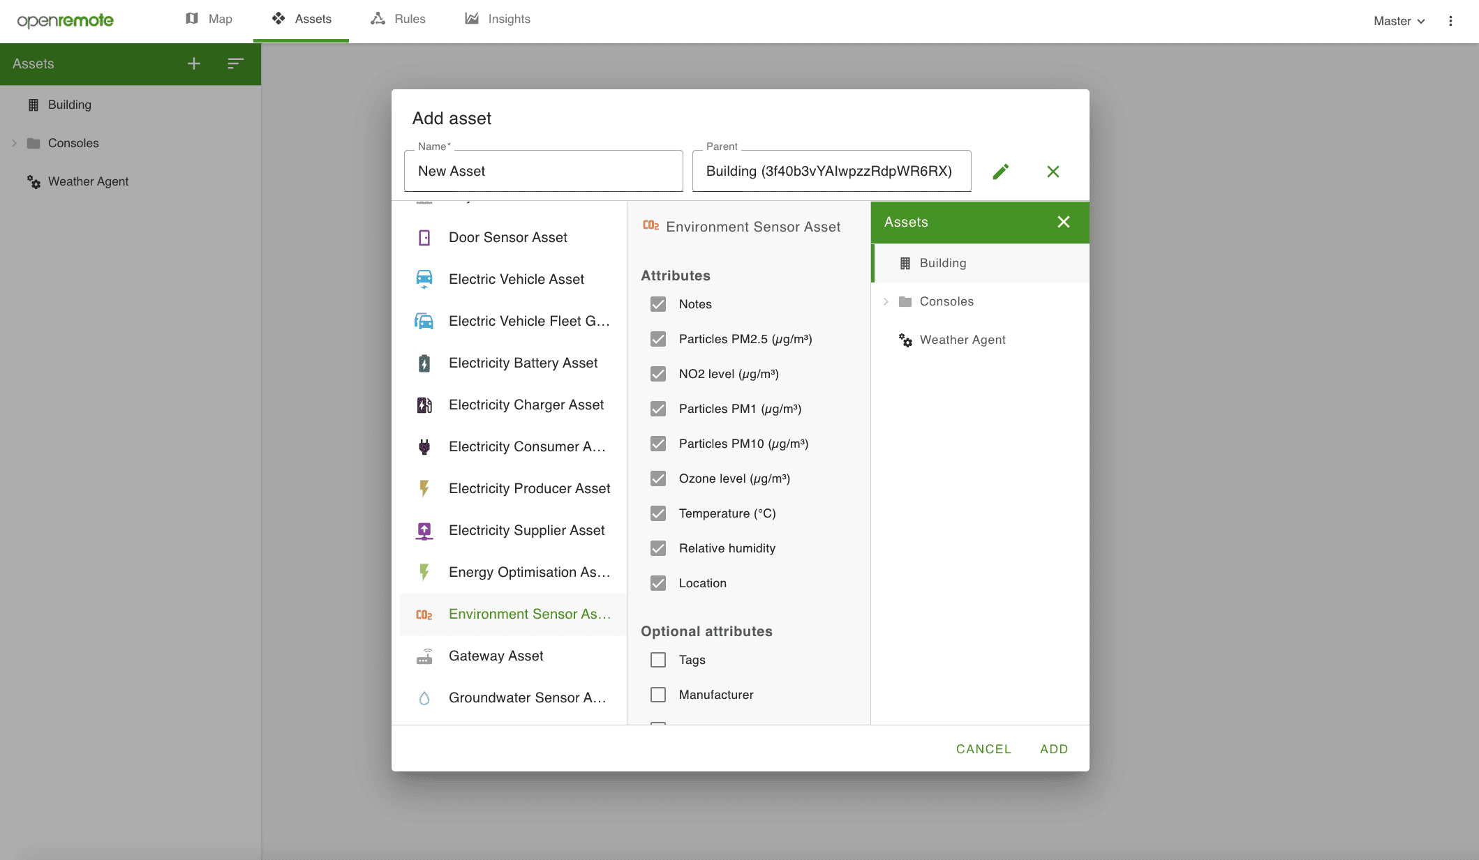Image resolution: width=1479 pixels, height=860 pixels.
Task: Click the pencil icon next to Parent field
Action: [1000, 172]
